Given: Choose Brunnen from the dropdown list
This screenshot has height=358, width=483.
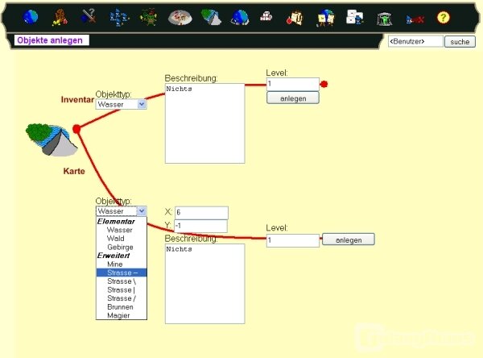Looking at the screenshot, I should click(122, 306).
